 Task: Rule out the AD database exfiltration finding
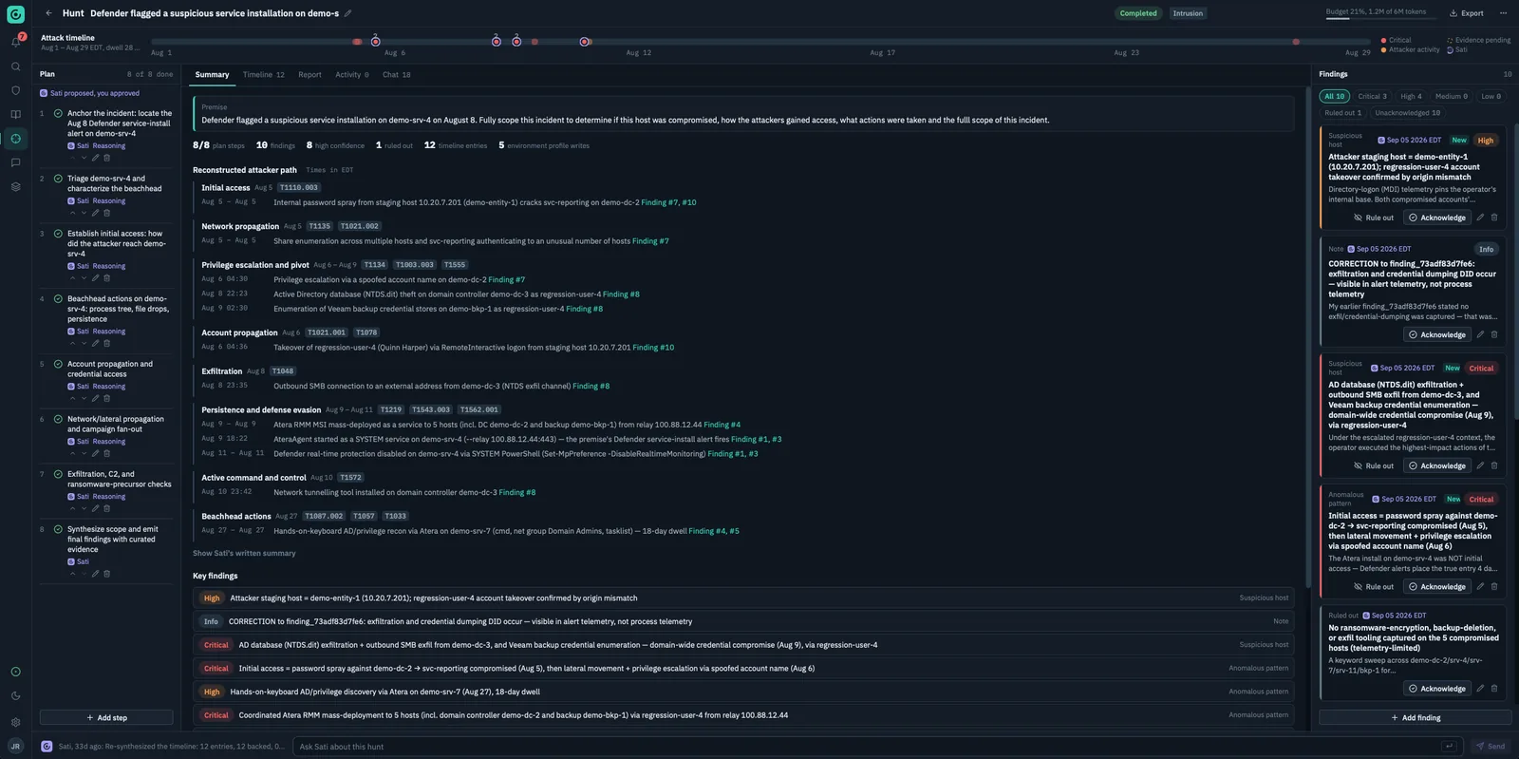point(1374,465)
